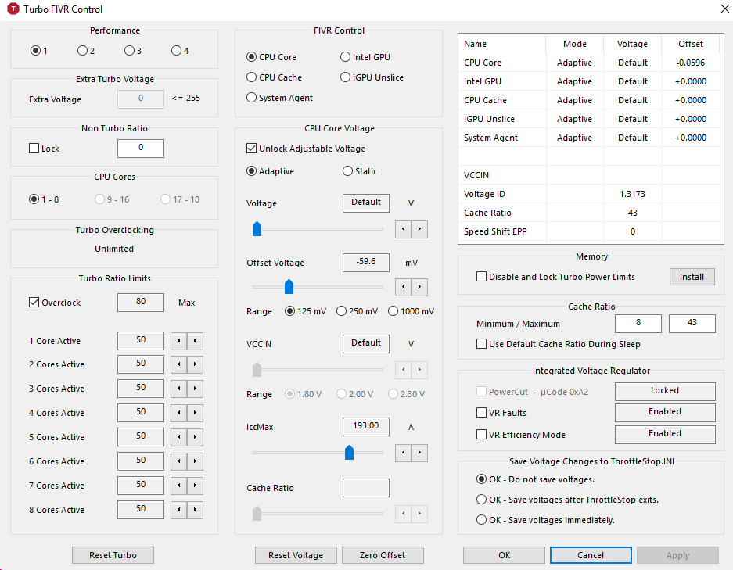Viewport: 733px width, 570px height.
Task: Increase IccMax using the right arrow
Action: pos(420,452)
